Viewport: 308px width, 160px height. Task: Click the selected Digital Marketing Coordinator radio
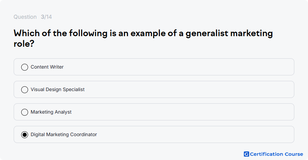(x=25, y=135)
